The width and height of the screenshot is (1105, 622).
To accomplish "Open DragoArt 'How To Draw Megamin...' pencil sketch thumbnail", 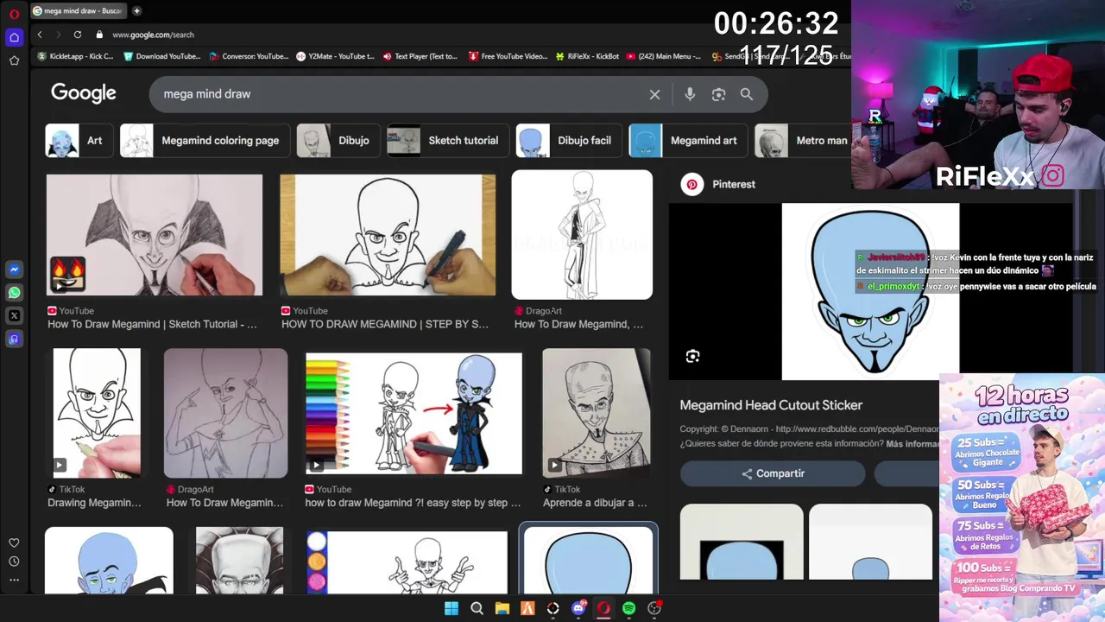I will point(225,413).
